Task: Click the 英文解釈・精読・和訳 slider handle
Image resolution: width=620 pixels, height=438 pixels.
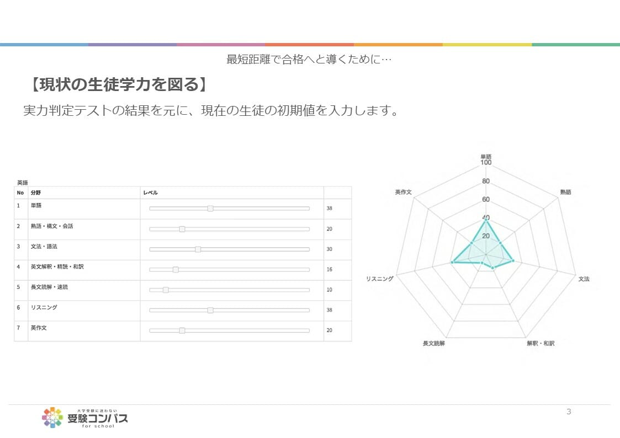Action: point(176,270)
